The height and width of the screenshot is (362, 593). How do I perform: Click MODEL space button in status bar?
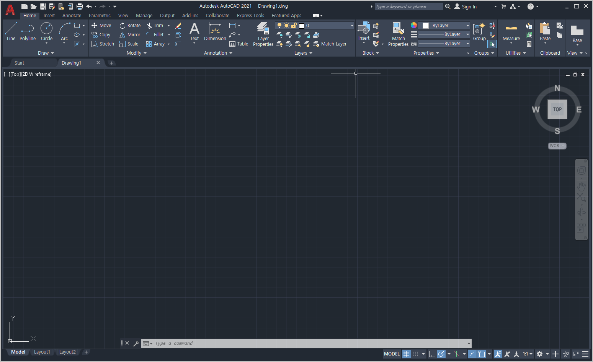pyautogui.click(x=392, y=354)
